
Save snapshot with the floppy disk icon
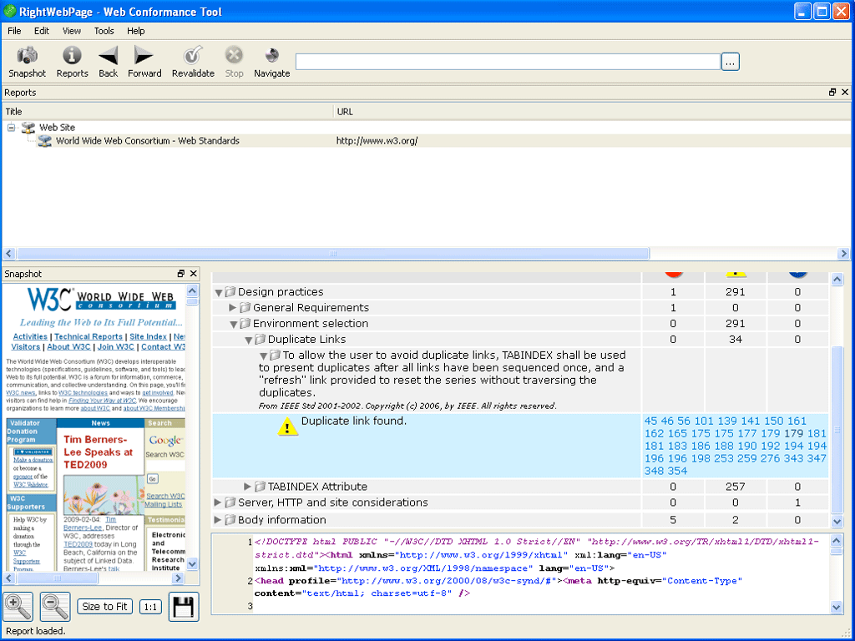click(184, 606)
